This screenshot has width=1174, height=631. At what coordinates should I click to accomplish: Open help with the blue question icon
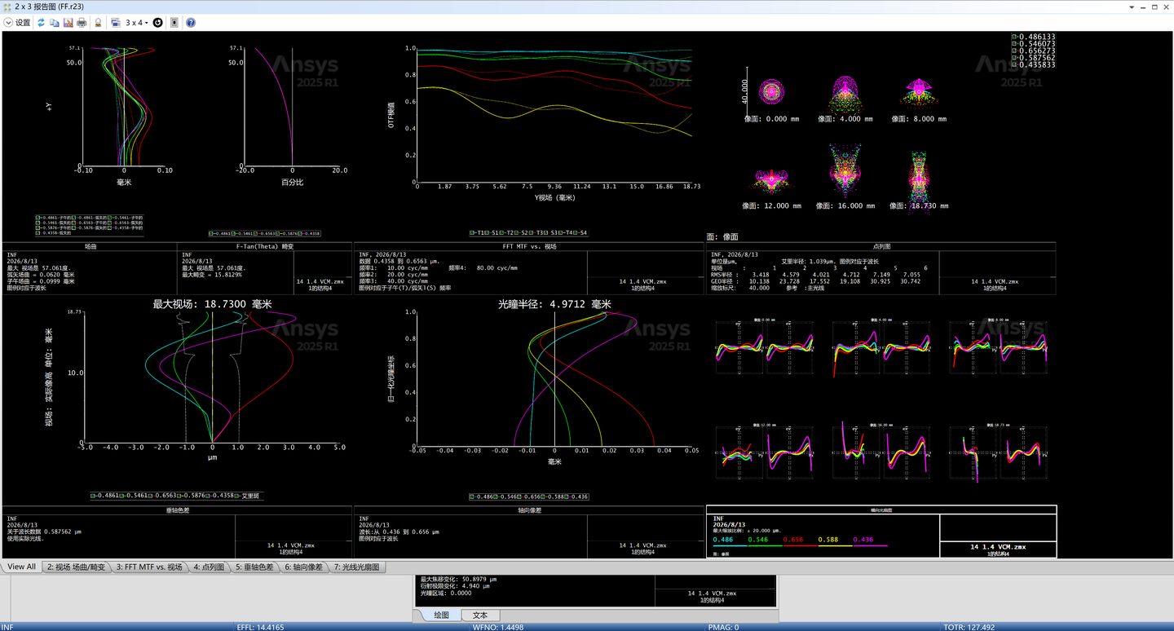191,23
